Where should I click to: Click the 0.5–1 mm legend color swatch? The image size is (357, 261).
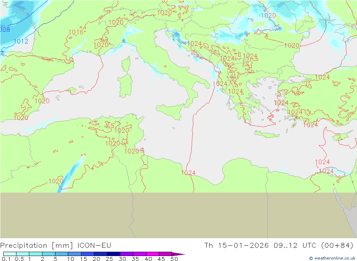23,254
